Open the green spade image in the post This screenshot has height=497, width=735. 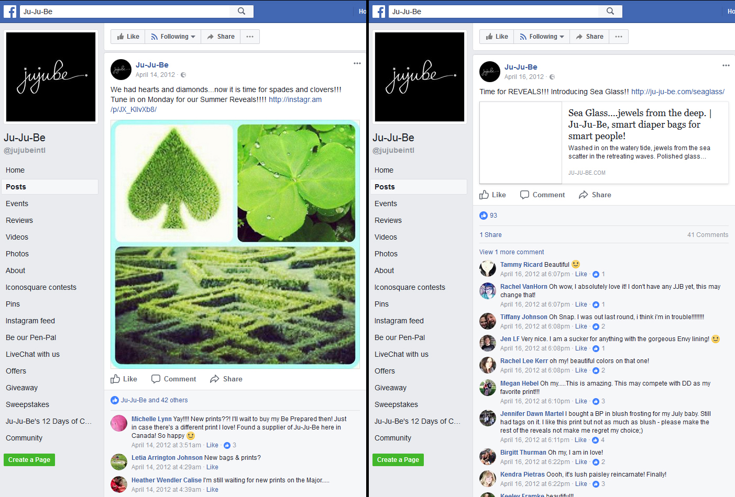click(x=174, y=182)
